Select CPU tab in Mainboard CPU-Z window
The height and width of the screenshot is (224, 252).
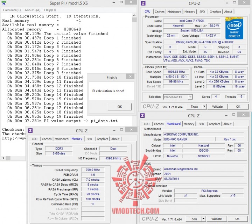pos(146,124)
